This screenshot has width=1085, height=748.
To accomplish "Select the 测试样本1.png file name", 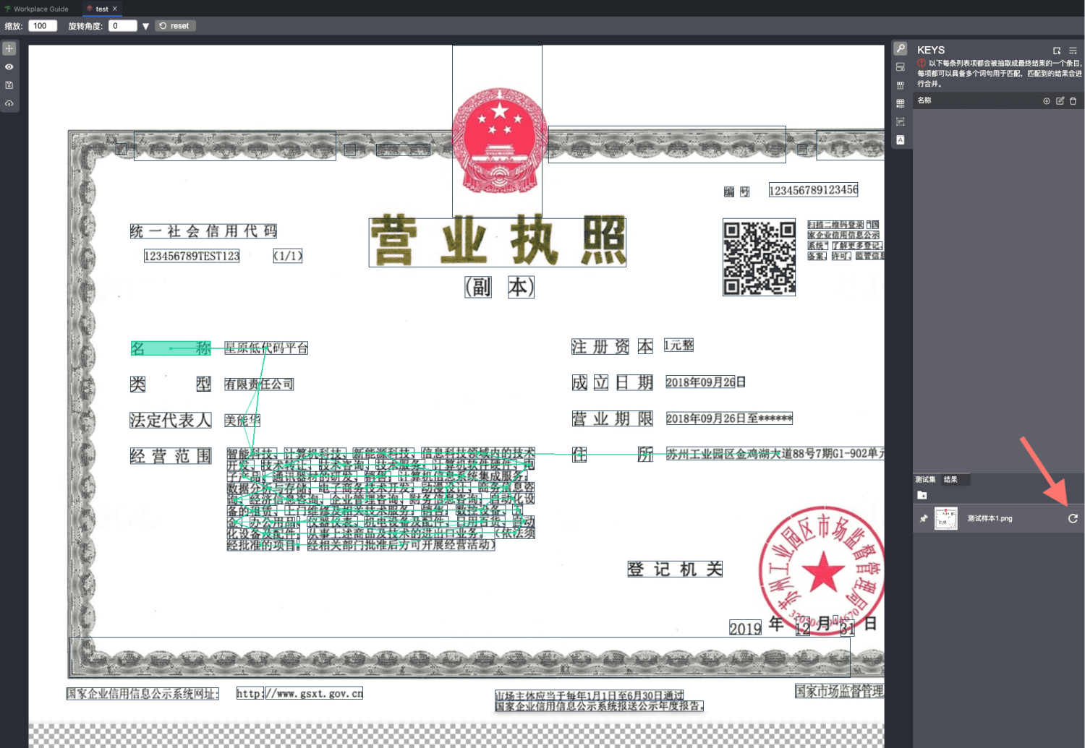I will tap(990, 518).
